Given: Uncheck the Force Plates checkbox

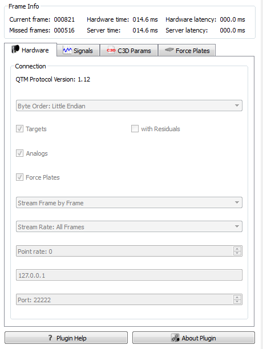Looking at the screenshot, I should coord(19,177).
